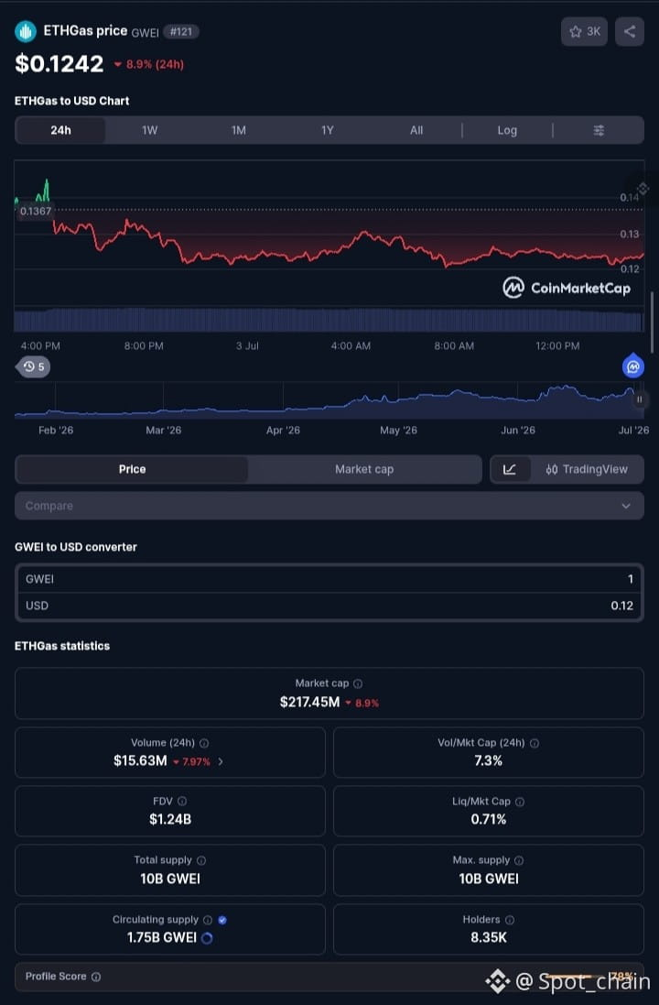Tap the page scrollbar on right edge

(653, 322)
